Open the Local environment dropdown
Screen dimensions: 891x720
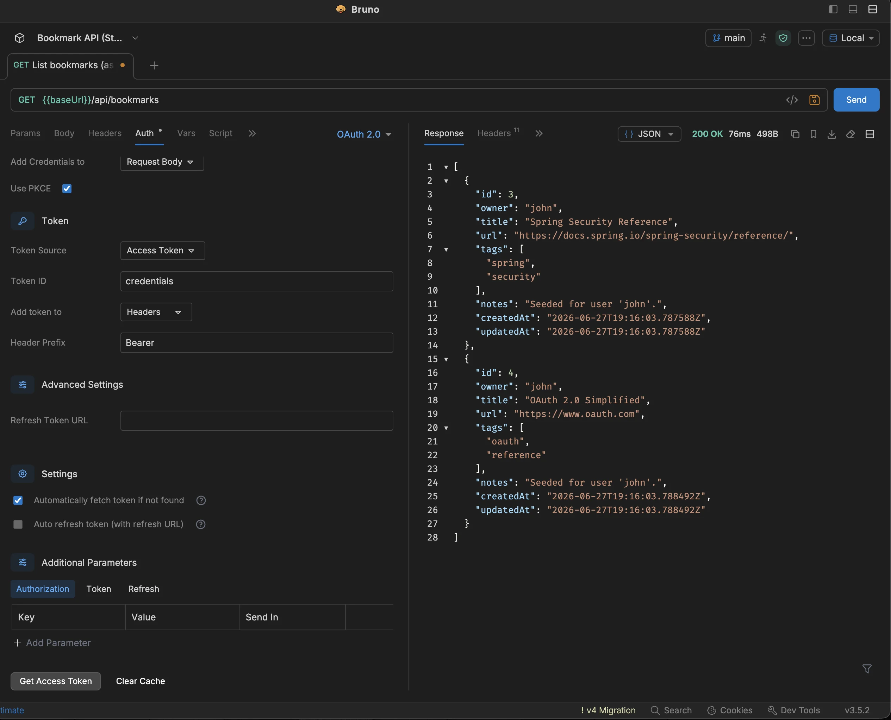[850, 38]
